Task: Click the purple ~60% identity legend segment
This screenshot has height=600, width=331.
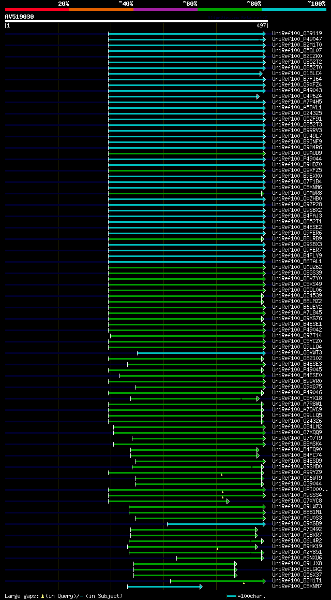Action: (x=165, y=9)
